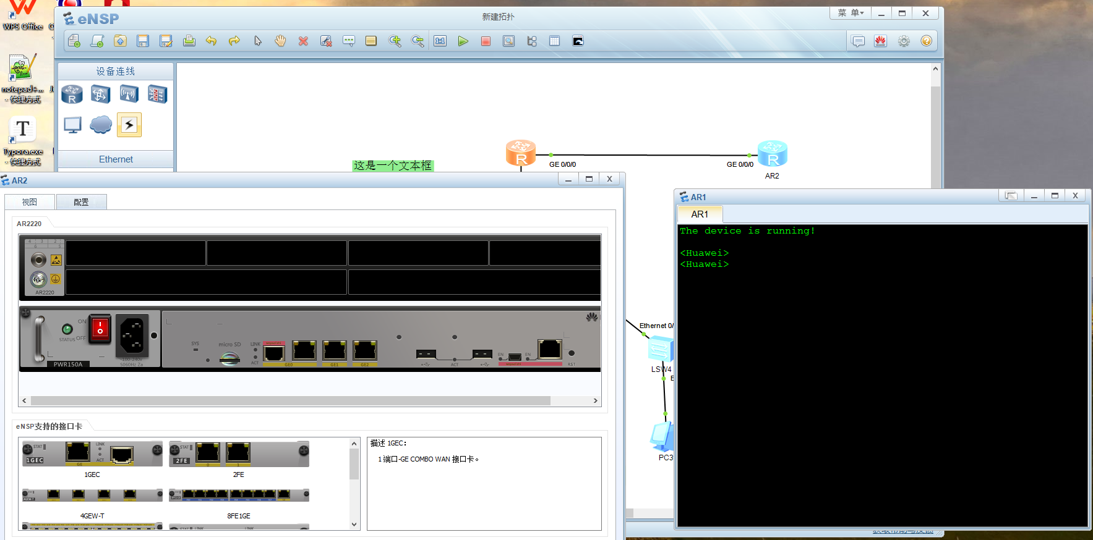Show the grid with table icon
This screenshot has height=540, width=1093.
554,41
